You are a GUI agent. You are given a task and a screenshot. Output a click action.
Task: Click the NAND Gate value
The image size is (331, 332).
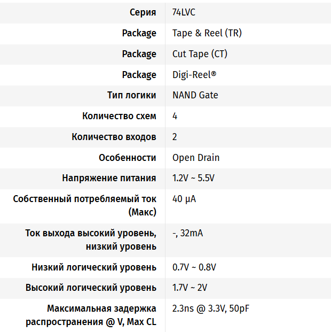coord(195,95)
